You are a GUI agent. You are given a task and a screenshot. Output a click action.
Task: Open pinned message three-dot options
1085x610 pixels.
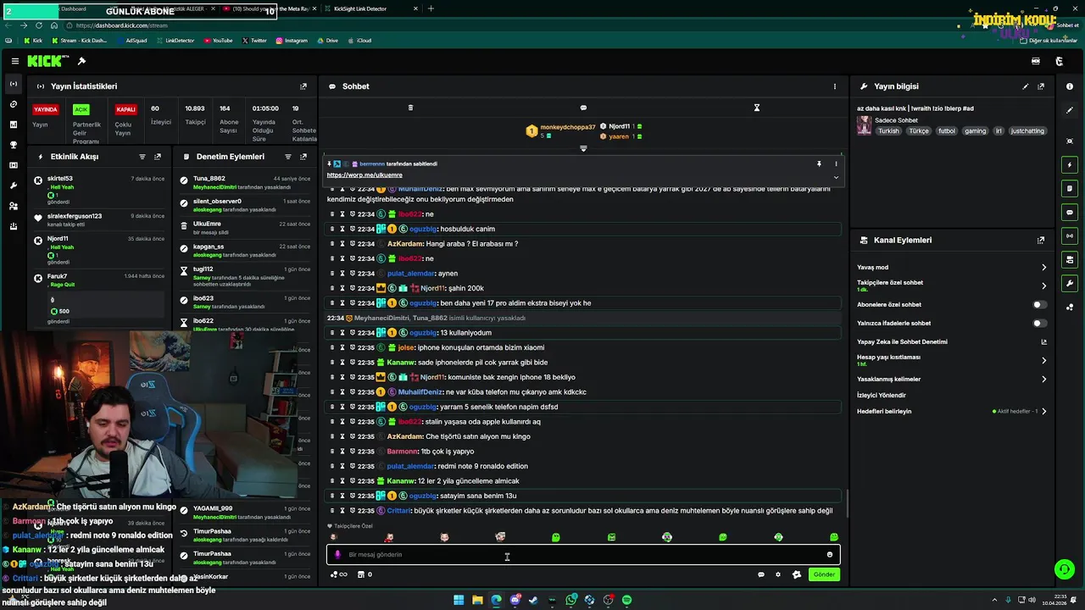point(836,164)
